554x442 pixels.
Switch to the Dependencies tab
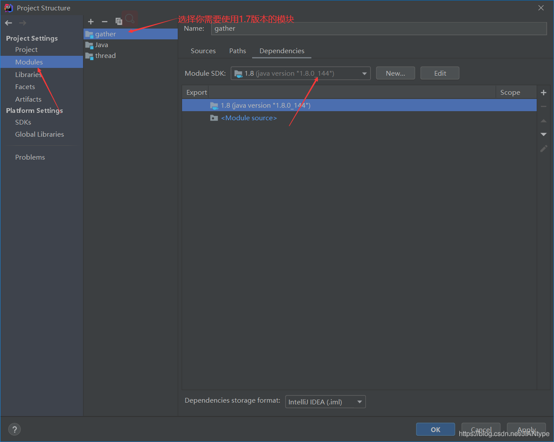[282, 51]
